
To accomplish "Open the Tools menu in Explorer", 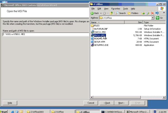I will 125,9.
